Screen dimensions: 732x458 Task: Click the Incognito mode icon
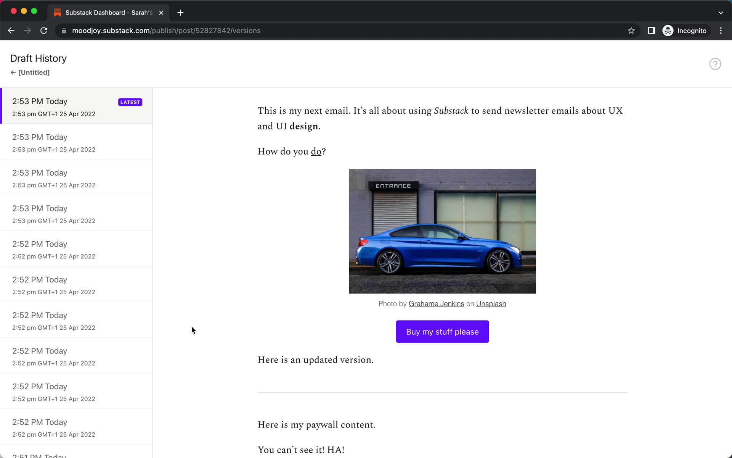668,31
